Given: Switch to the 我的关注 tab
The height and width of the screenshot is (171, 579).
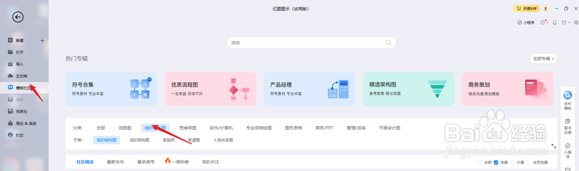Looking at the screenshot, I should coord(211,162).
